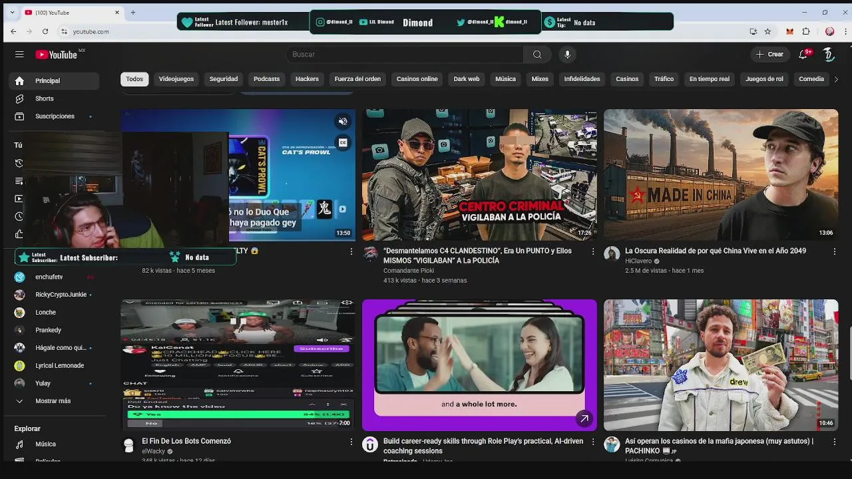
Task: Open the Crear menu
Action: tap(769, 54)
